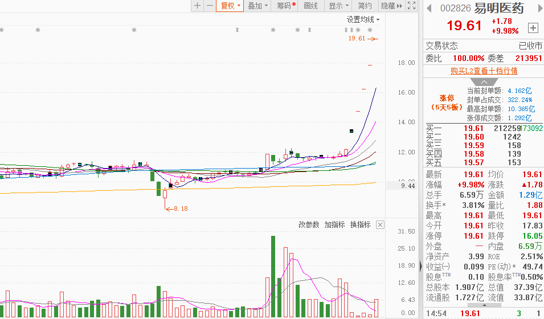This screenshot has height=319, width=544.
Task: Click the 8.18 low price marker
Action: (x=177, y=208)
